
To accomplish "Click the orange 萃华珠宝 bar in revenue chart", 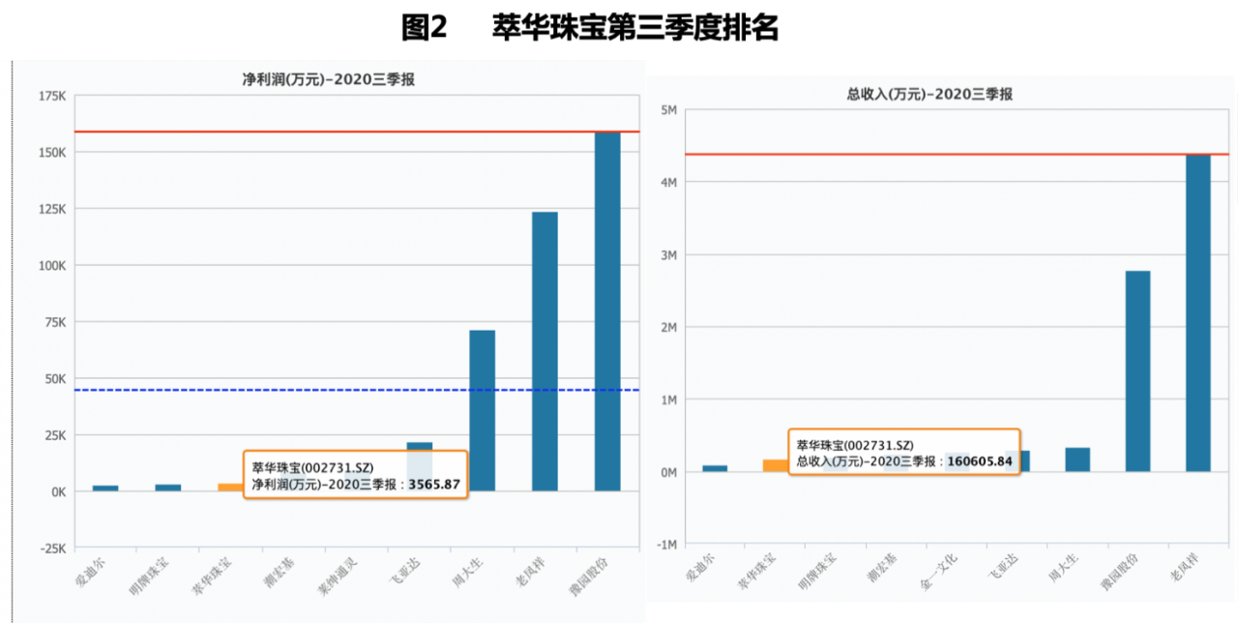I will coord(775,465).
